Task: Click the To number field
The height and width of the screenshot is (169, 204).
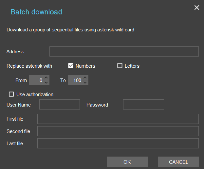Action: [x=75, y=80]
